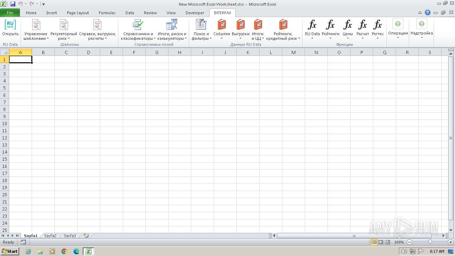Open Итоги, риски и калькуляторы
The image size is (455, 256).
pos(172,30)
